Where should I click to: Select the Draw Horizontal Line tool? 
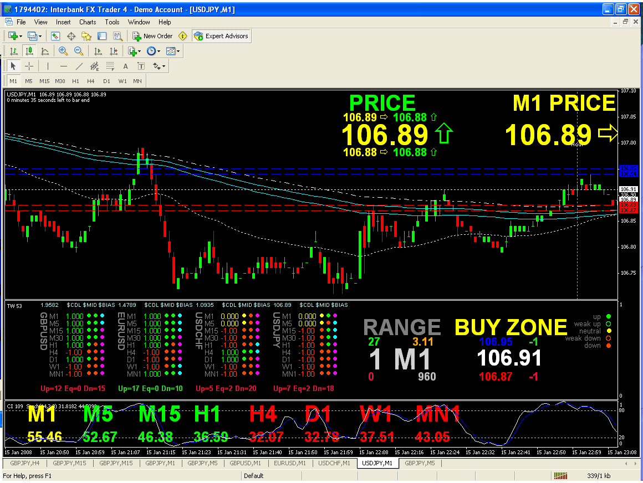[x=64, y=66]
